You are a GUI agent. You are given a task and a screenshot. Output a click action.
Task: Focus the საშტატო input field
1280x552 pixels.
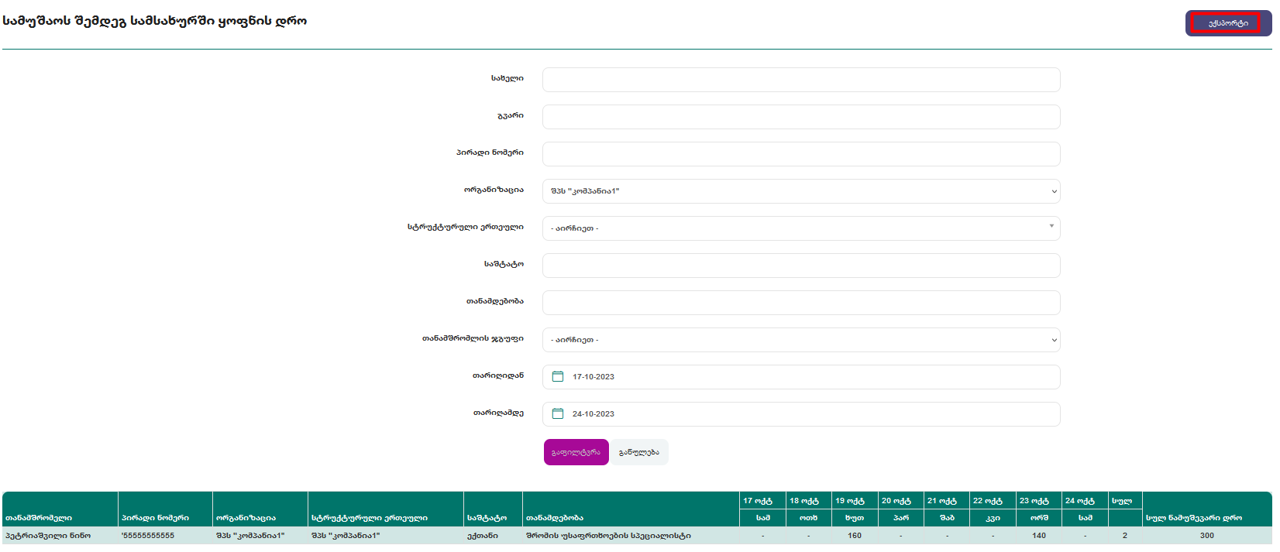coord(801,266)
